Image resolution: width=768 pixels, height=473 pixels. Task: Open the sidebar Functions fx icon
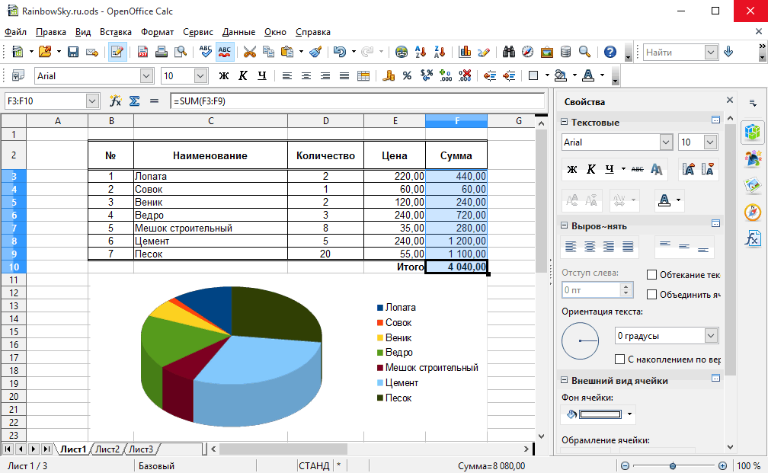(x=752, y=239)
